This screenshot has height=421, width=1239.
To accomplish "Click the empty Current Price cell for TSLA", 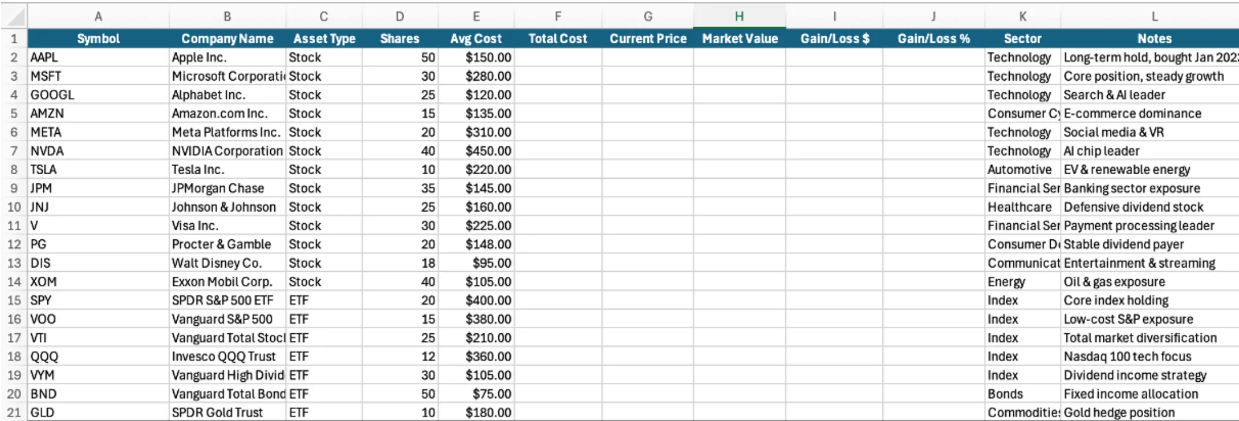I will (x=647, y=169).
